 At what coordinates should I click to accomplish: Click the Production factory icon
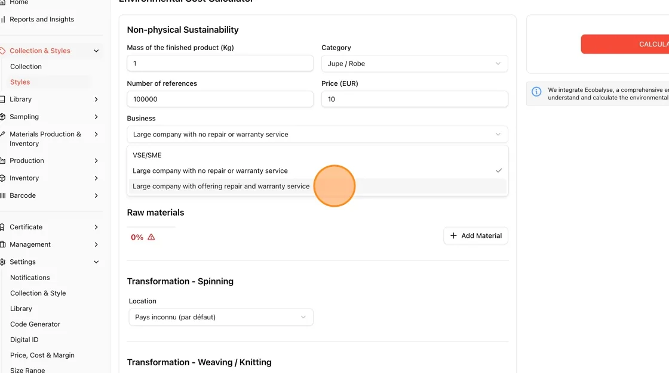[2, 160]
